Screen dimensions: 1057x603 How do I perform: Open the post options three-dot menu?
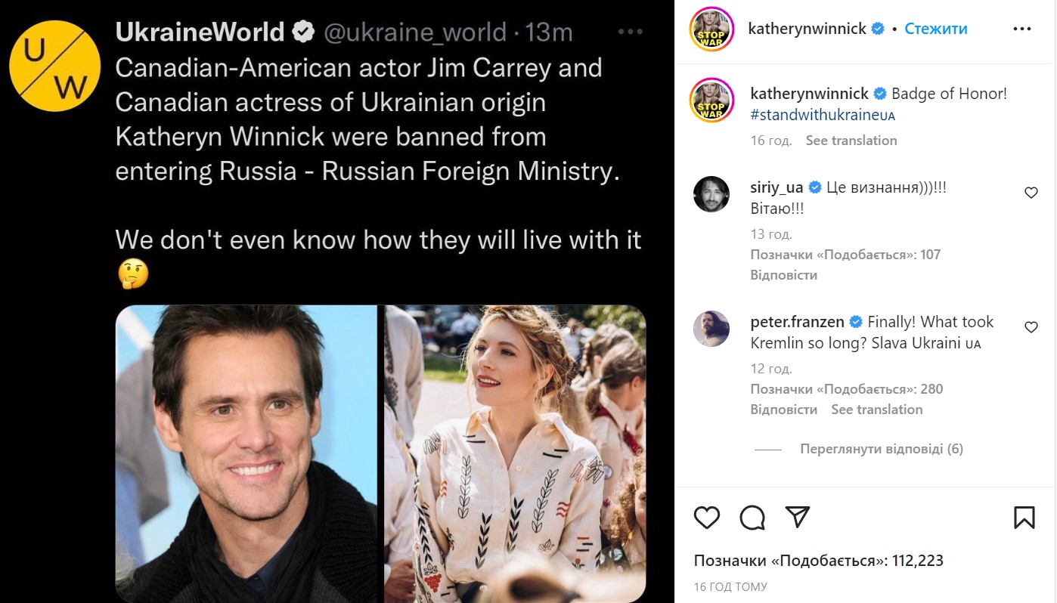click(1021, 29)
